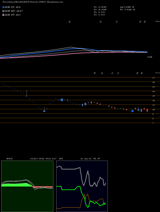Click the white DOW MT legend swatch

coord(3,11)
